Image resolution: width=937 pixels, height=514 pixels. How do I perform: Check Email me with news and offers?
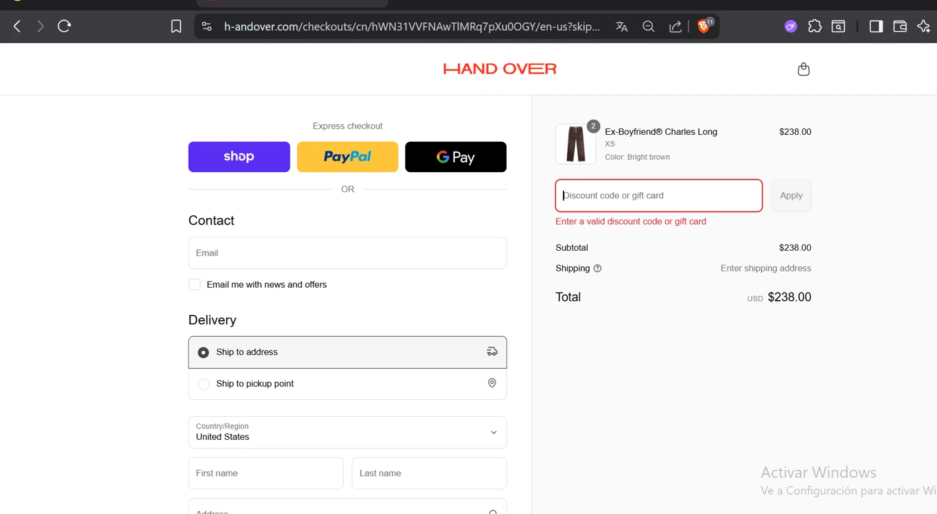pos(195,284)
